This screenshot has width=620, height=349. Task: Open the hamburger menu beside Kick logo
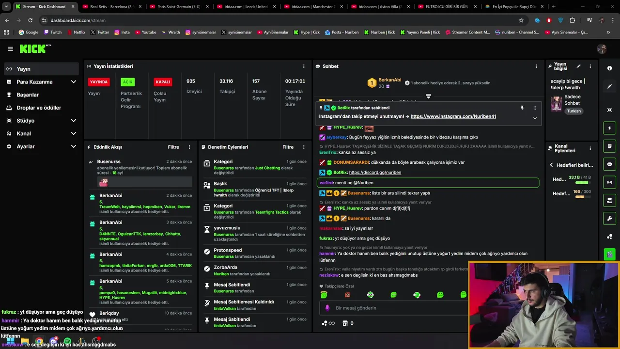point(10,49)
